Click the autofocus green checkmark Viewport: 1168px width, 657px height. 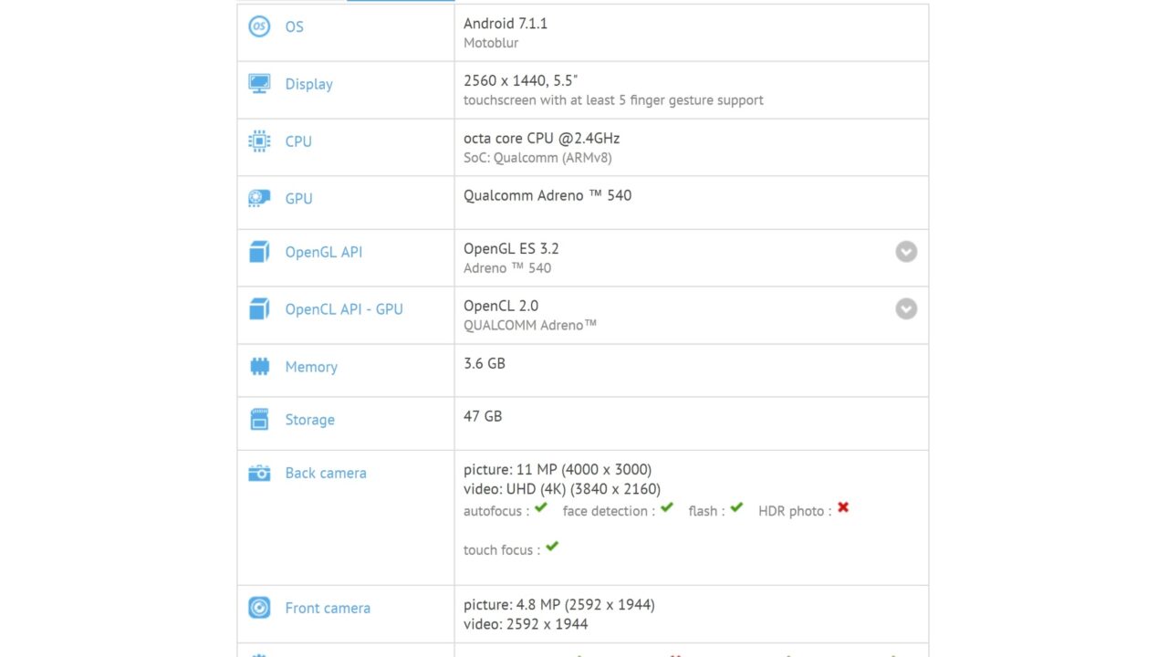tap(541, 507)
